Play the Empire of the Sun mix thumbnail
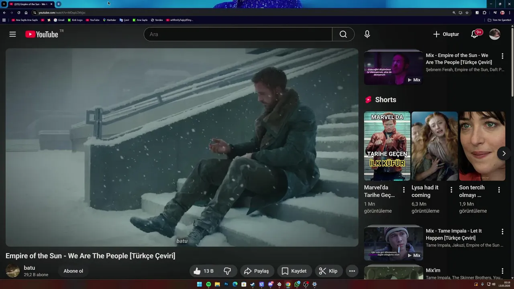514x289 pixels. click(394, 68)
